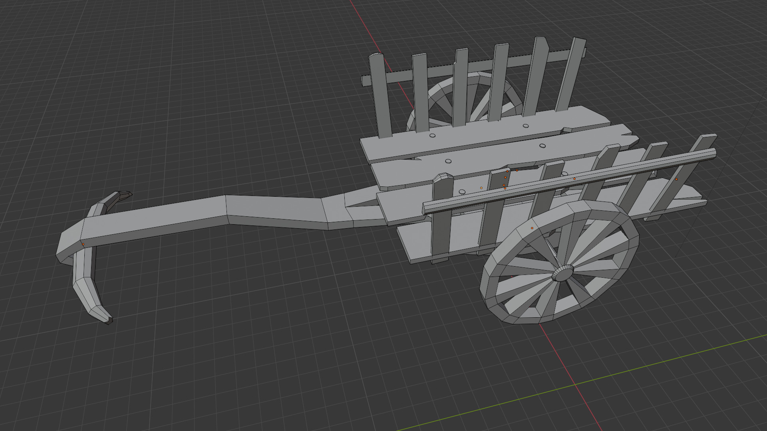Select the hub cap of the near wheel
The image size is (767, 431).
(x=562, y=273)
